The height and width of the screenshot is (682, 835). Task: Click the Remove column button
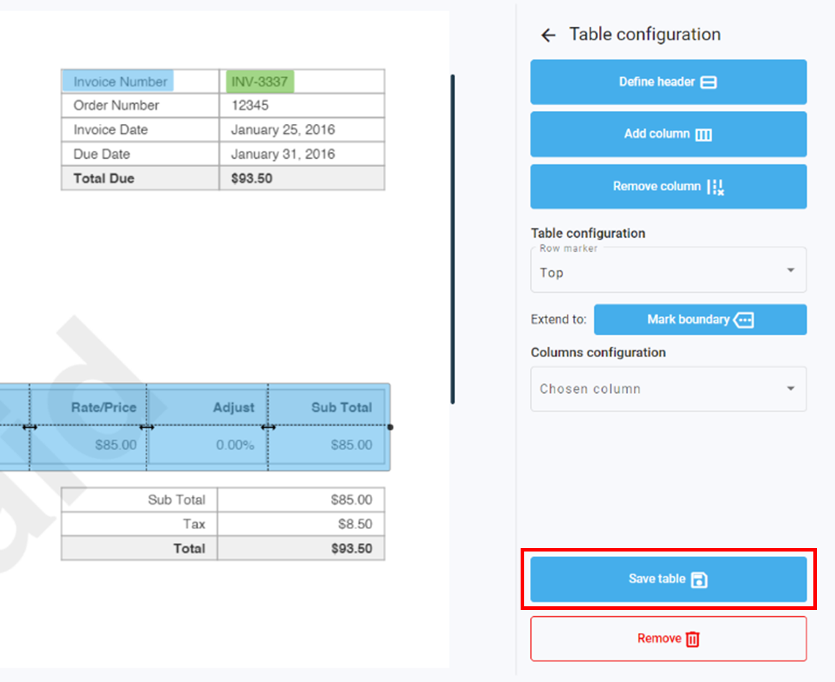pos(668,187)
